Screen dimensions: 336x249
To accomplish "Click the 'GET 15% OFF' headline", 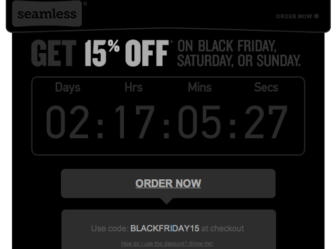I will (x=100, y=53).
